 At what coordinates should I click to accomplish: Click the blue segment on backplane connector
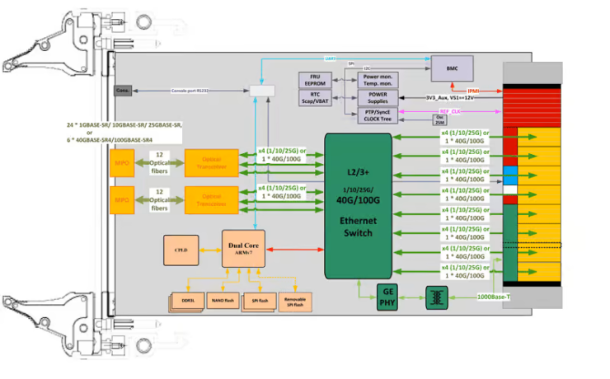pos(510,175)
